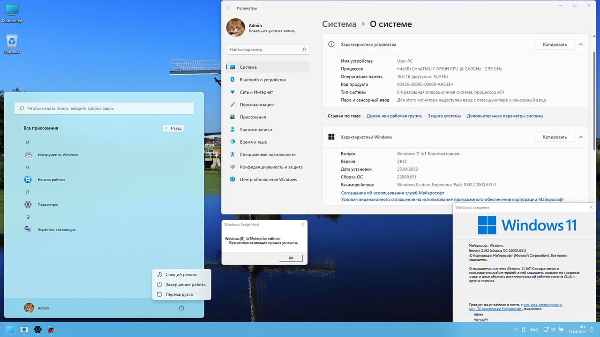This screenshot has height=337, width=600.
Task: Open Начало работы app
Action: point(45,179)
